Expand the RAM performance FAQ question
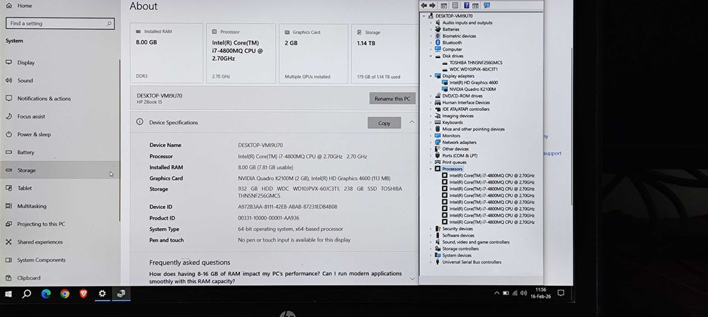The width and height of the screenshot is (708, 317). pyautogui.click(x=412, y=279)
